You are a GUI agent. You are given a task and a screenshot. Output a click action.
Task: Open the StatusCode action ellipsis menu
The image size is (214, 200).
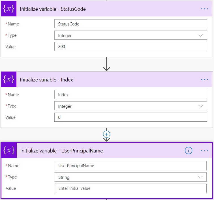coord(204,9)
